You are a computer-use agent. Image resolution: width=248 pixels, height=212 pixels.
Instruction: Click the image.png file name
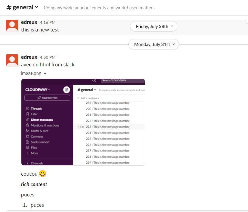[31, 73]
